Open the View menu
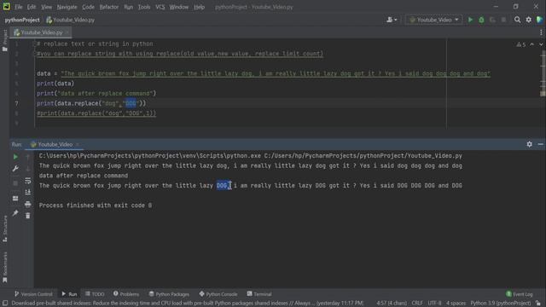 [x=46, y=7]
